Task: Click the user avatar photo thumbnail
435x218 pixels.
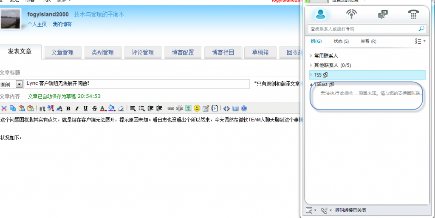Action: [11, 19]
